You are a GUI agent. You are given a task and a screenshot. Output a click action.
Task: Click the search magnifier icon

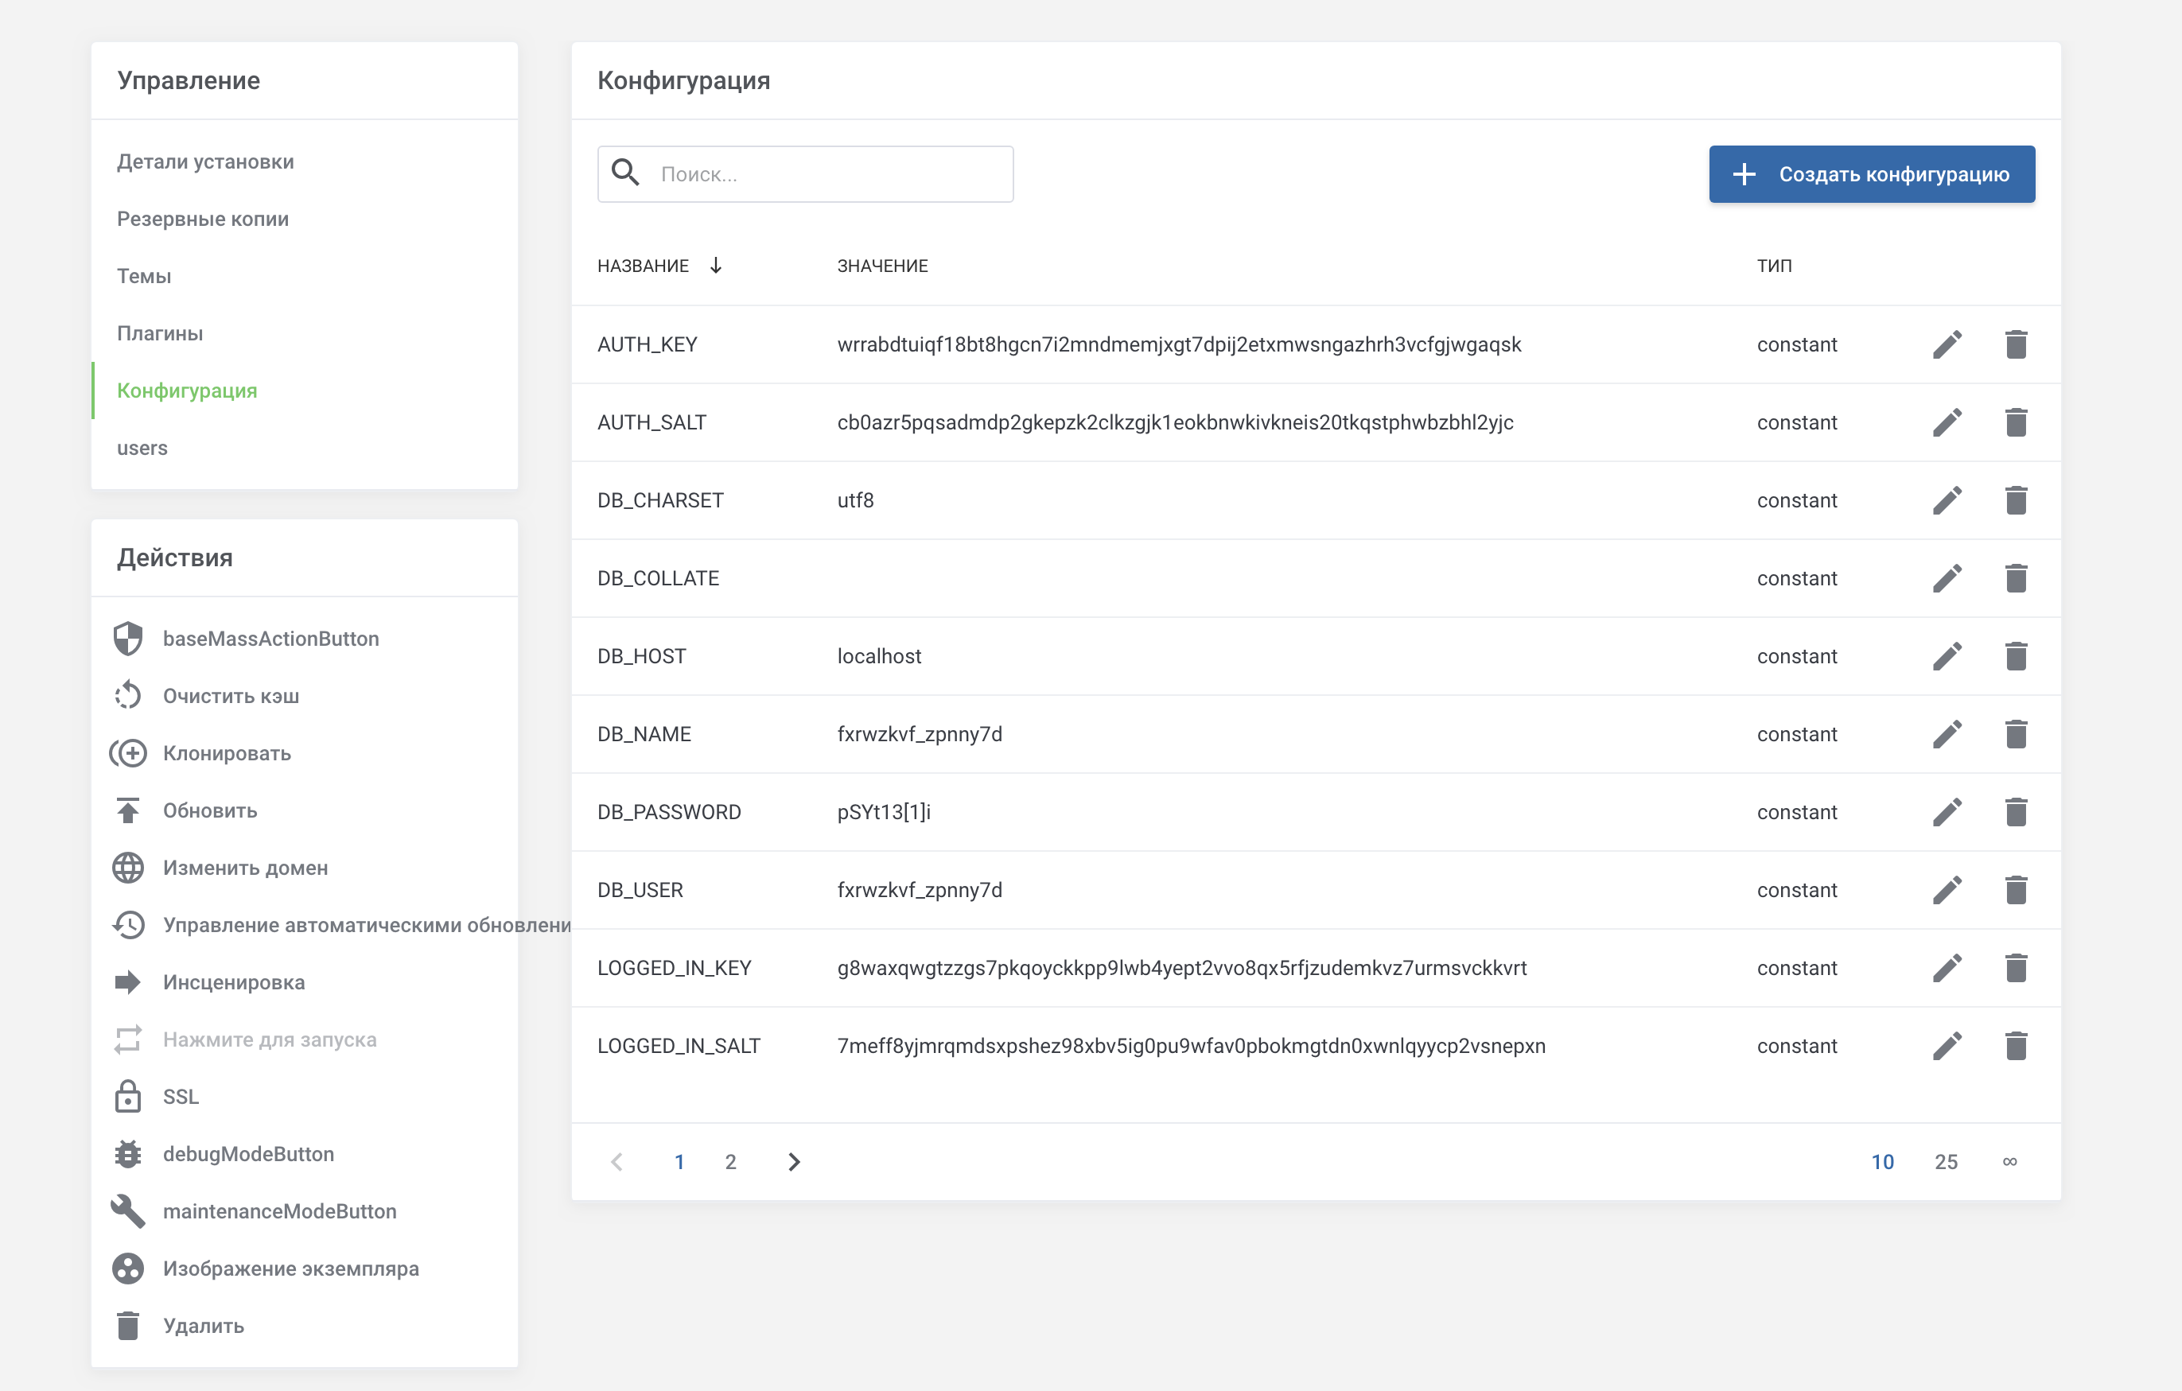[x=625, y=172]
